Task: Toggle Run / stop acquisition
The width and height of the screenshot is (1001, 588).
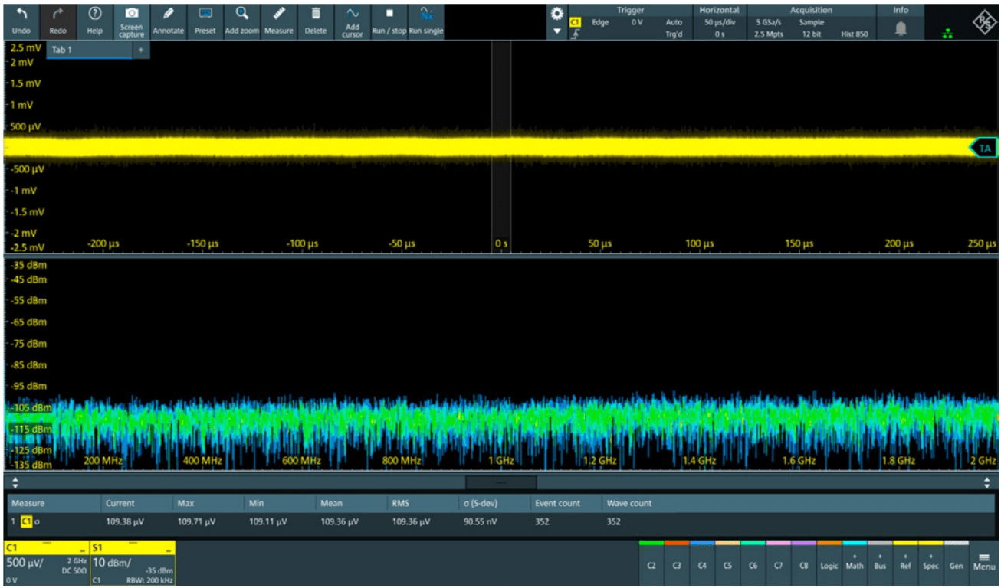Action: tap(389, 15)
